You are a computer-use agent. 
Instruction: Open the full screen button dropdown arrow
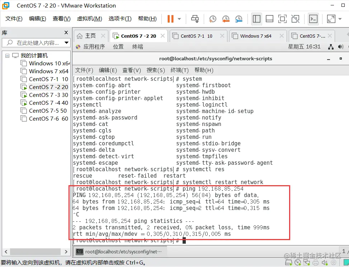[339, 19]
